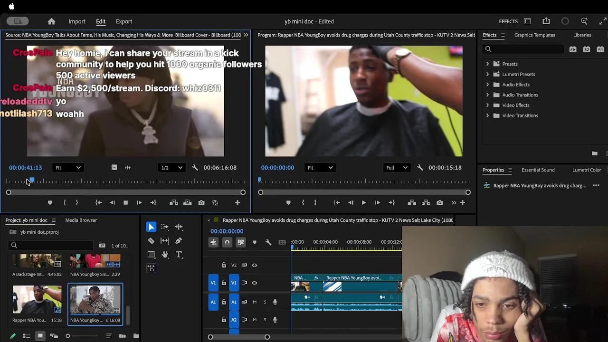Viewport: 608px width, 342px height.
Task: Select the Track Select Forward tool
Action: coord(165,227)
